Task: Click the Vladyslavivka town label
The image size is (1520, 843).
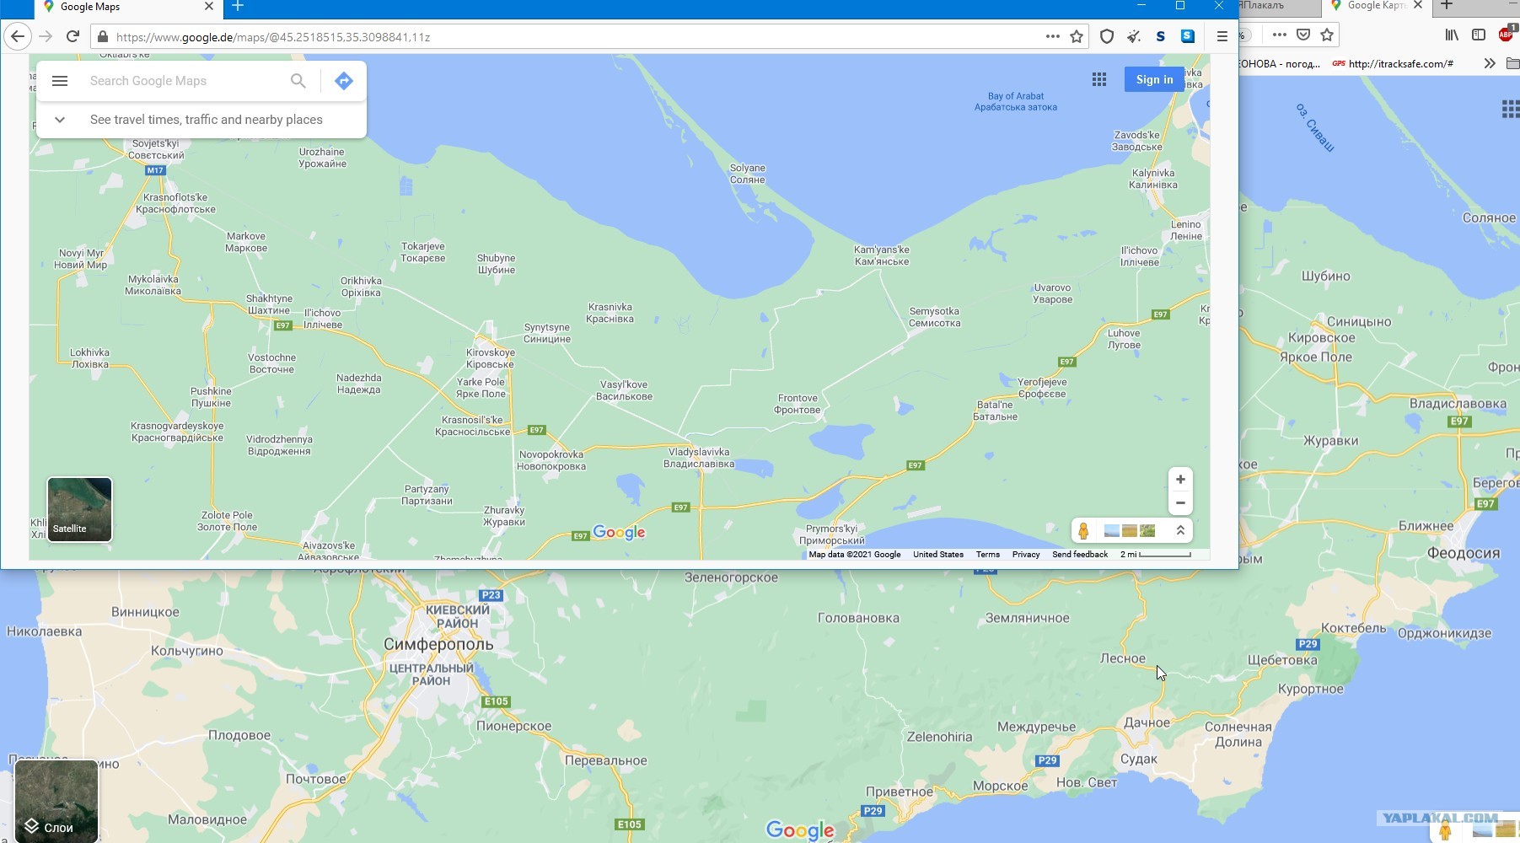Action: point(699,458)
